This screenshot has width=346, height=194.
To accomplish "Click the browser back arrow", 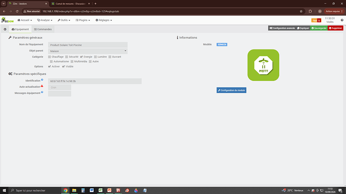I will tap(4, 11).
